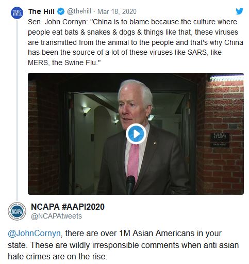
Task: Click the Twitter bird logo
Action: (239, 11)
